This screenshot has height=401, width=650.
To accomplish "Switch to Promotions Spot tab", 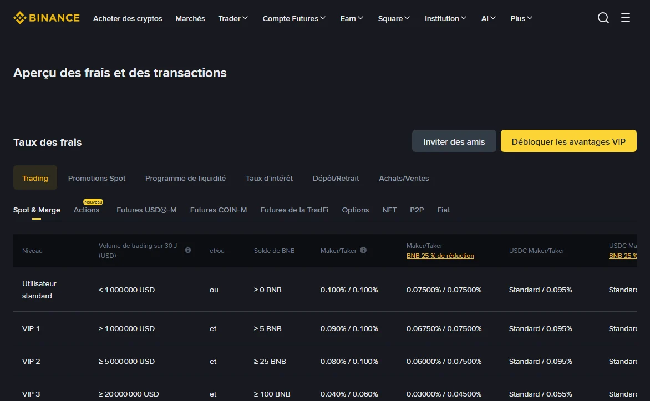I will coord(97,178).
